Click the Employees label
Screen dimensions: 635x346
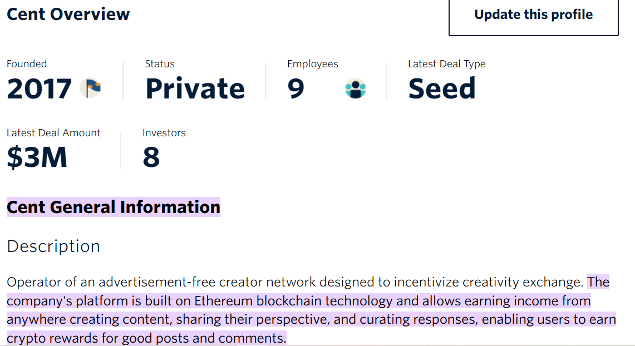(313, 64)
